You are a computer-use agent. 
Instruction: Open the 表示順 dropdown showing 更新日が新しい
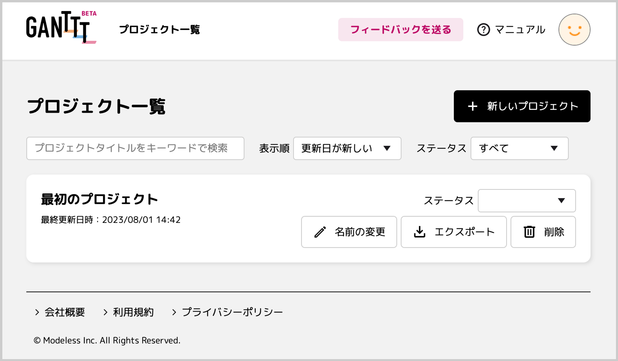[x=347, y=148]
